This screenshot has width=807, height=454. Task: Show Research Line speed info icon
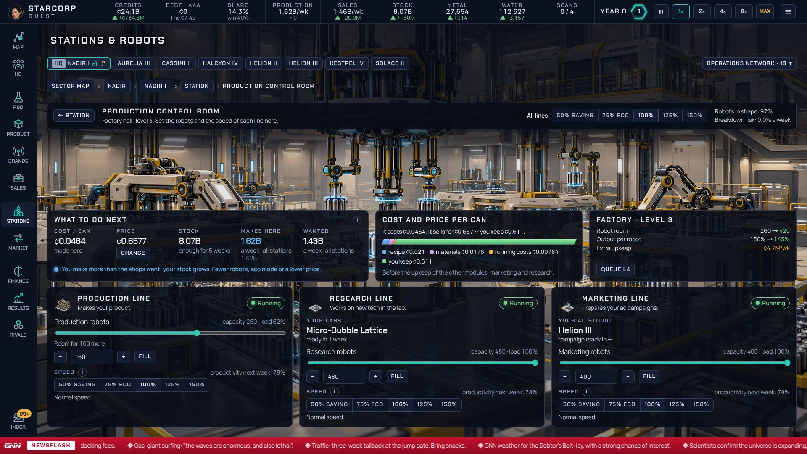(335, 392)
